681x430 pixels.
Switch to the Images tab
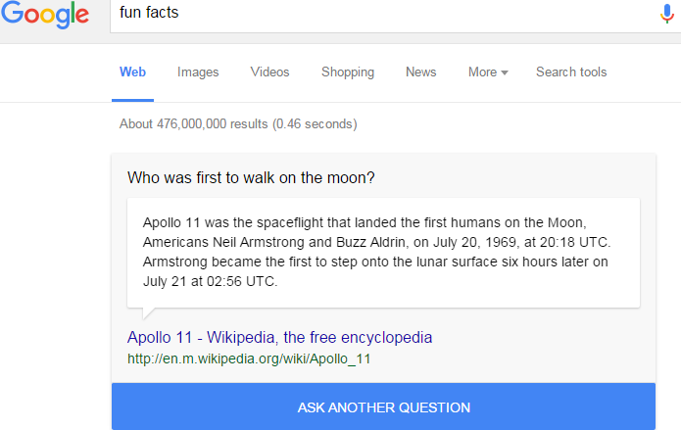[198, 72]
